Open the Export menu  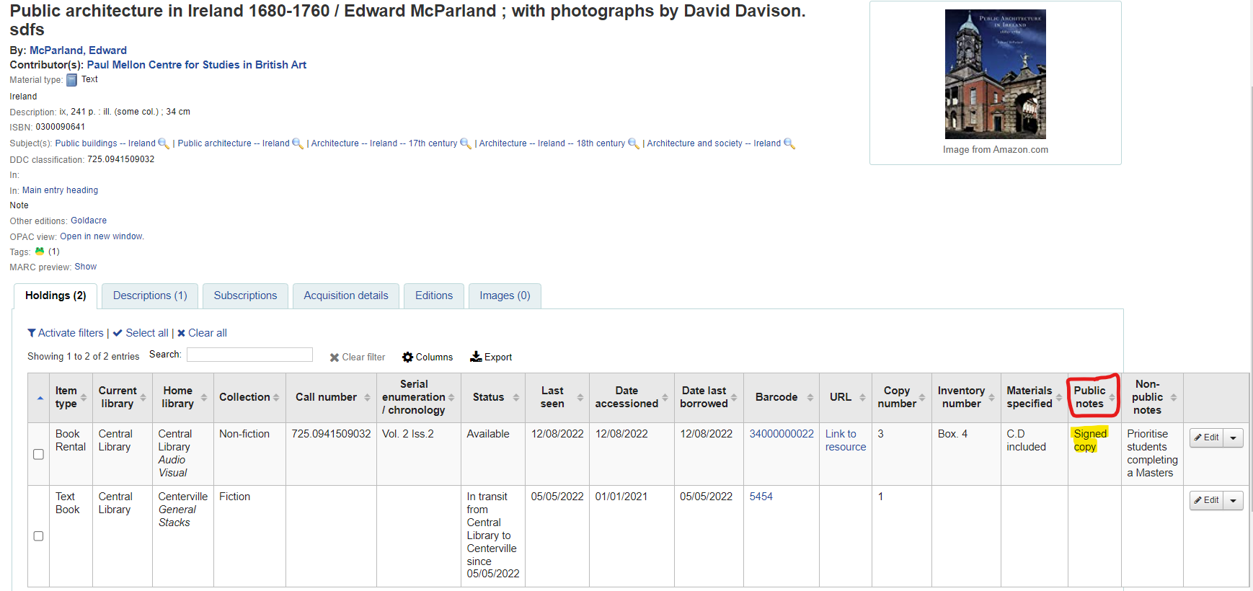pos(491,357)
